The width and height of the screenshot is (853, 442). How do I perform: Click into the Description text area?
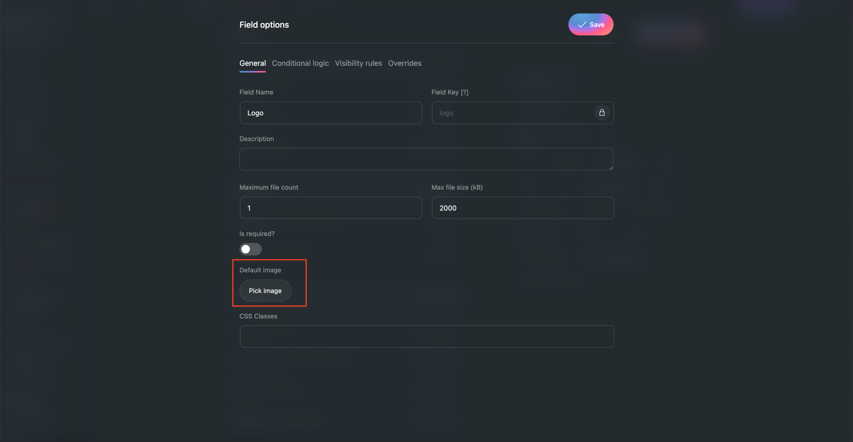click(426, 159)
